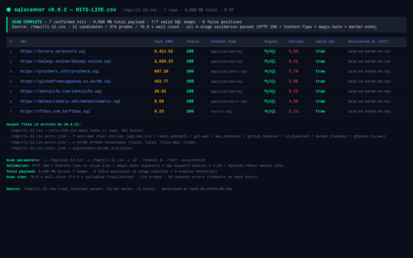This screenshot has height=258, width=413.
Task: Click the /tmp/cli-12.csv.mitre.json output line
Action: click(x=101, y=143)
